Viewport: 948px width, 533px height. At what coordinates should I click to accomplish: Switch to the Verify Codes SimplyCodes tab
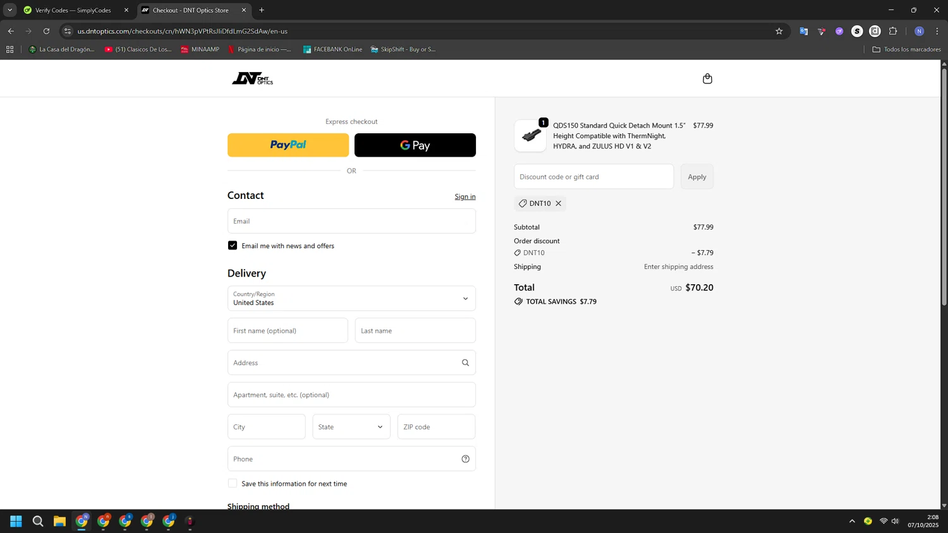coord(73,10)
